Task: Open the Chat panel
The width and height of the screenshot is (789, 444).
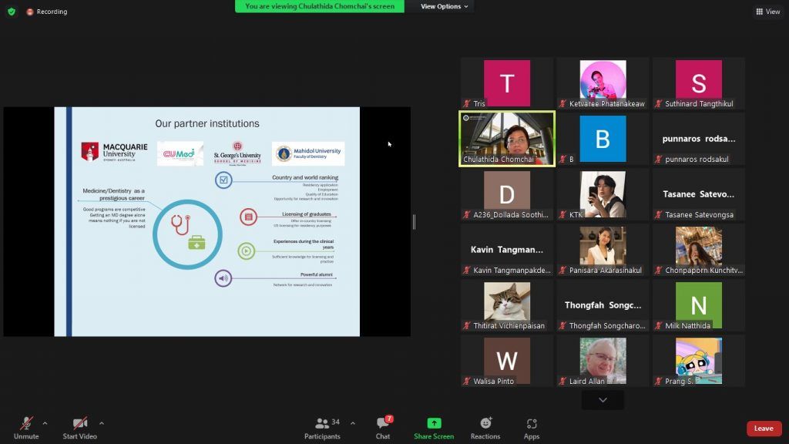Action: click(x=383, y=424)
